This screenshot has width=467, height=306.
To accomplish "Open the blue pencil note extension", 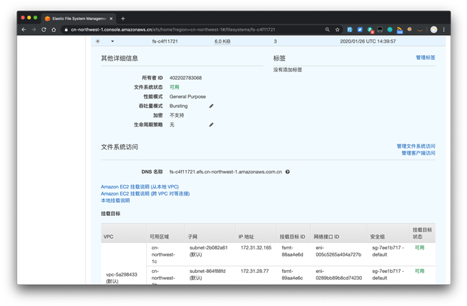I will [x=360, y=30].
